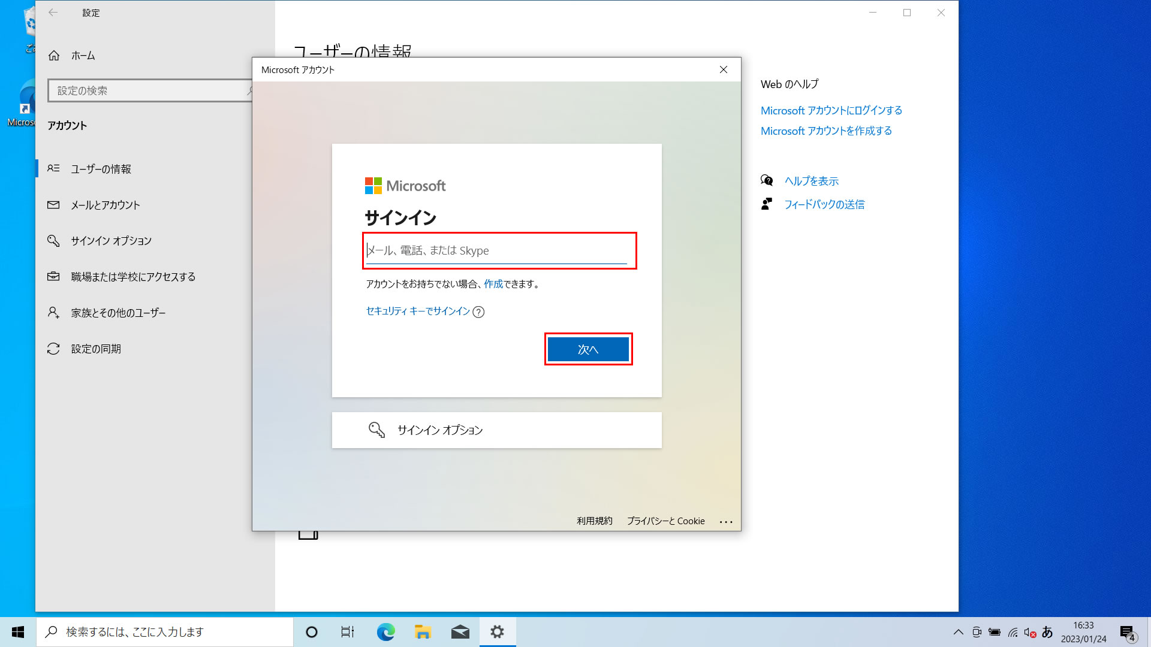Open the Windows Start menu
The height and width of the screenshot is (647, 1151).
click(x=18, y=632)
